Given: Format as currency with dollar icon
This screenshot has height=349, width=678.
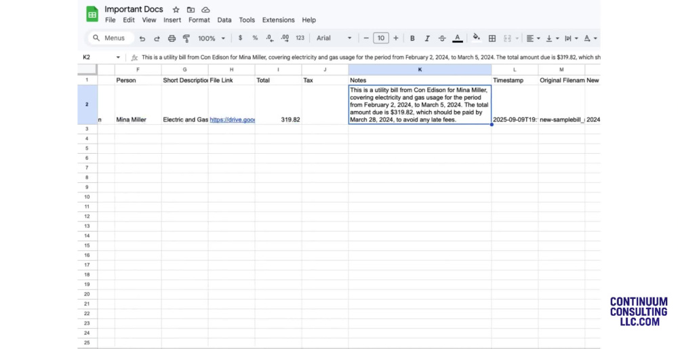Looking at the screenshot, I should click(241, 38).
